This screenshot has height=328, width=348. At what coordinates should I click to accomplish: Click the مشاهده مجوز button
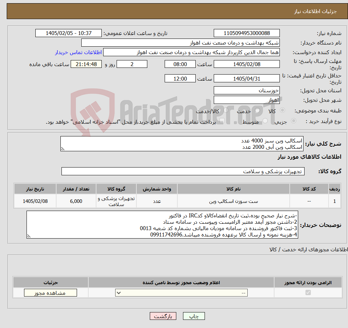click(x=51, y=293)
